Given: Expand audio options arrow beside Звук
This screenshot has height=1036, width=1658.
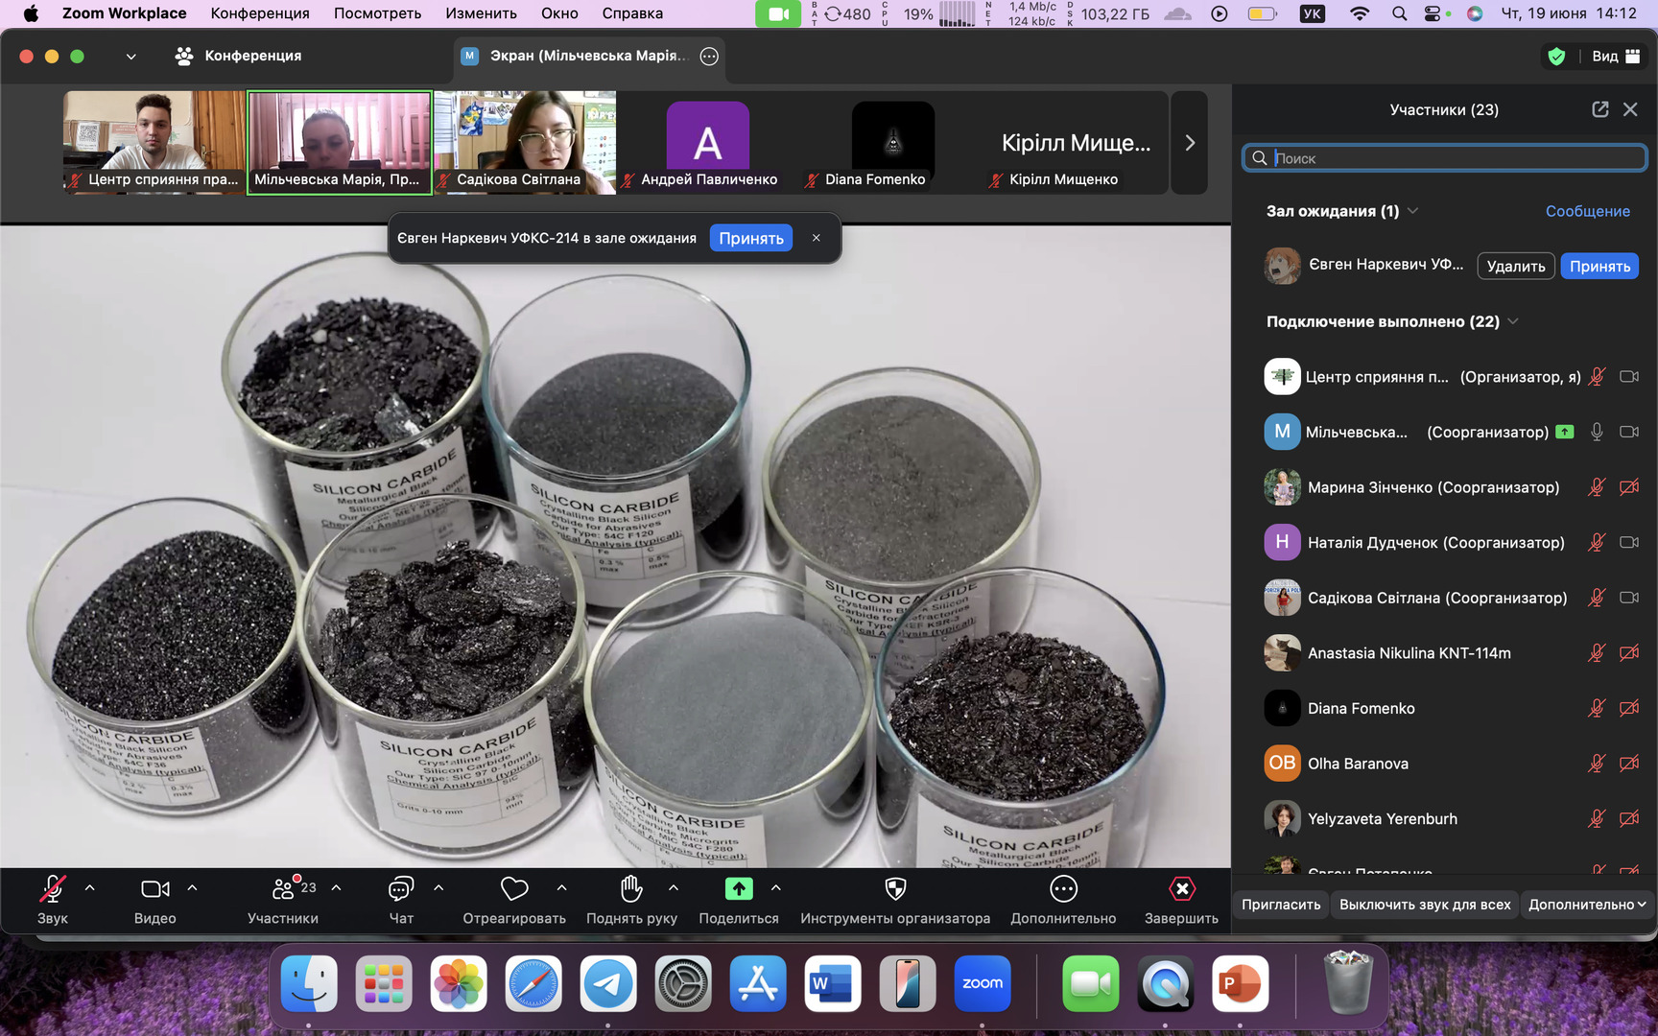Looking at the screenshot, I should point(90,888).
